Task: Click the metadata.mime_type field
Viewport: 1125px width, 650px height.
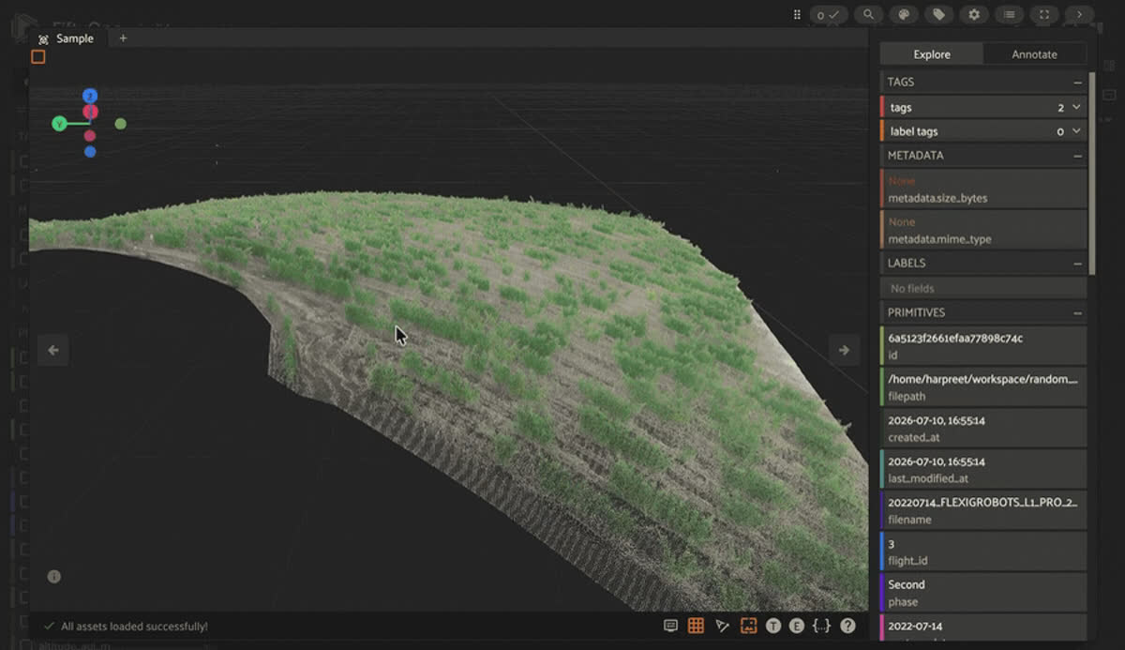Action: [x=983, y=230]
